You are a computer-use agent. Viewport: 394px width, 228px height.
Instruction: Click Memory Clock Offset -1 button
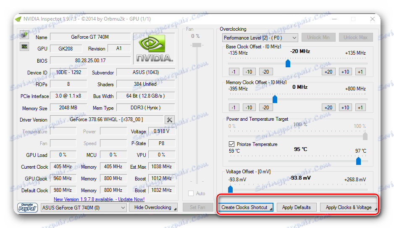coord(234,107)
